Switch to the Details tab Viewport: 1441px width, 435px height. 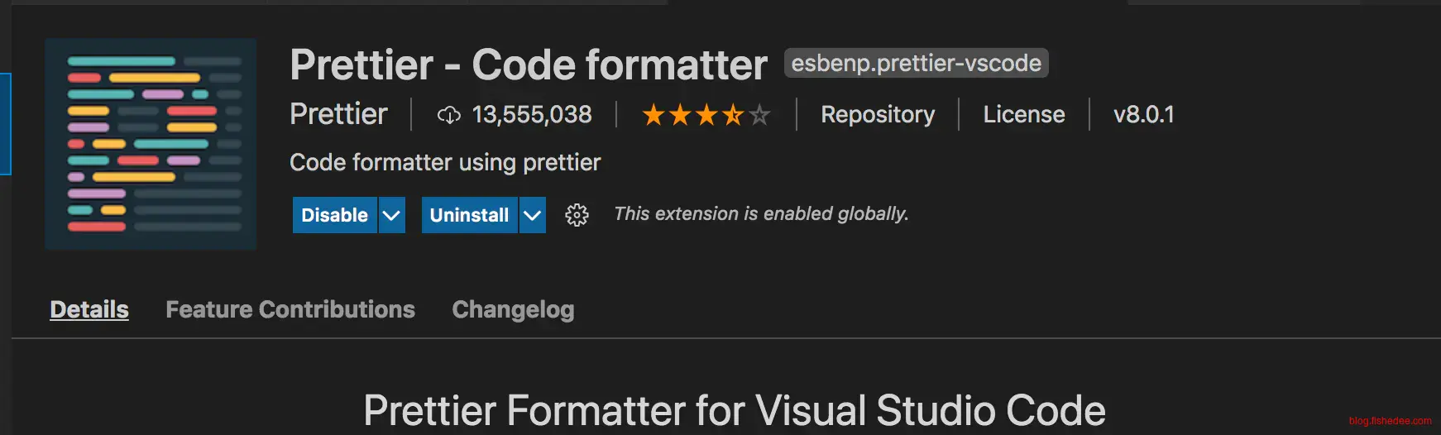pyautogui.click(x=89, y=309)
